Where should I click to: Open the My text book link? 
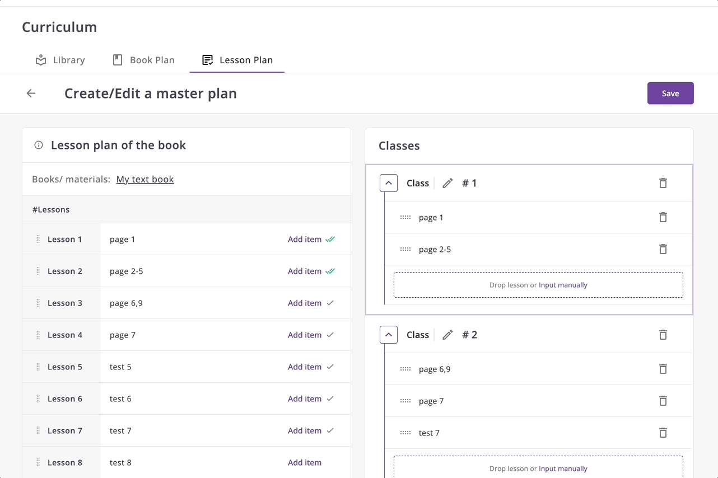pyautogui.click(x=145, y=179)
